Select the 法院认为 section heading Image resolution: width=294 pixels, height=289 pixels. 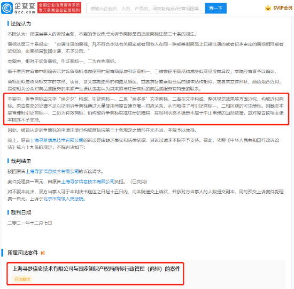coord(21,24)
